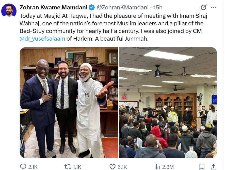View post analytics bar chart icon
This screenshot has width=225, height=170.
coord(157,167)
